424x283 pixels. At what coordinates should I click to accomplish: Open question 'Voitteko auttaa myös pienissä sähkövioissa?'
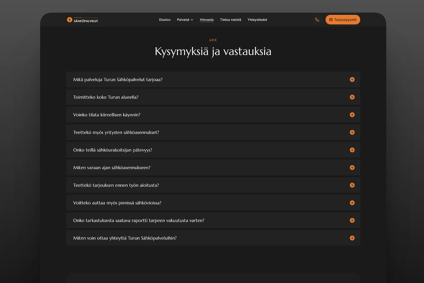click(213, 203)
